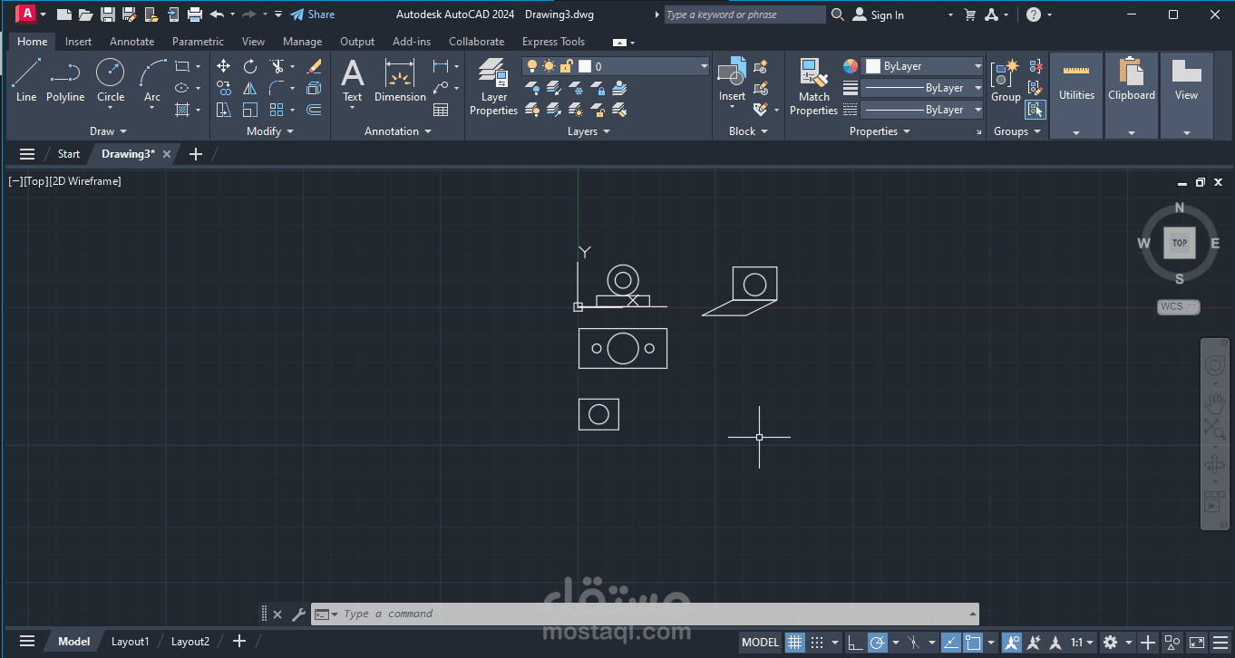Screen dimensions: 1235x658
Task: Toggle Grid display in the status bar
Action: coord(795,642)
